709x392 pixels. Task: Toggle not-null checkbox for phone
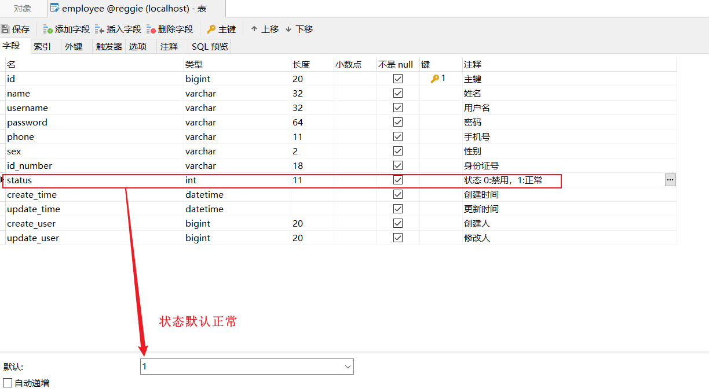click(x=398, y=136)
